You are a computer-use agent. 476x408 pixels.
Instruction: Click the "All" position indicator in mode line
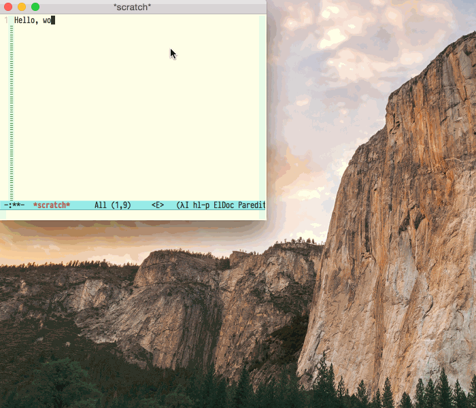(x=101, y=205)
